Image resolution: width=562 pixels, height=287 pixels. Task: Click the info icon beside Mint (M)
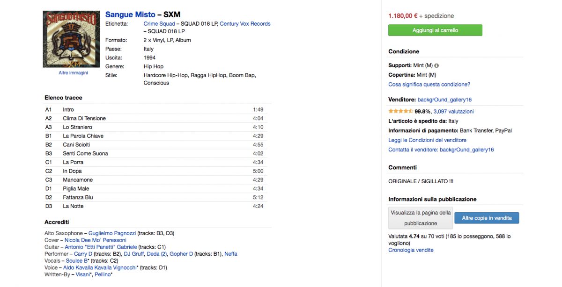click(x=436, y=66)
